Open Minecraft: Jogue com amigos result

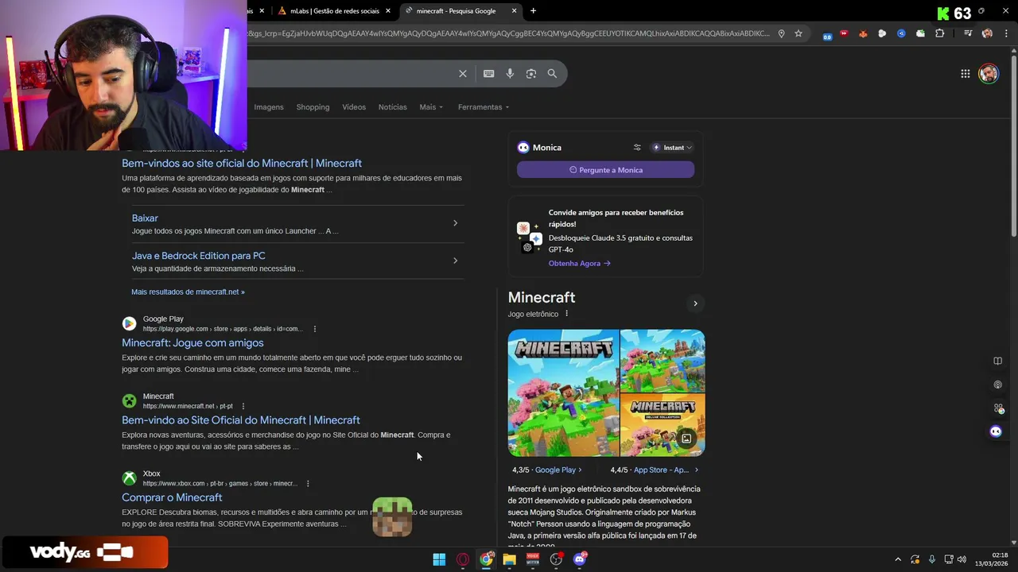[x=192, y=343]
